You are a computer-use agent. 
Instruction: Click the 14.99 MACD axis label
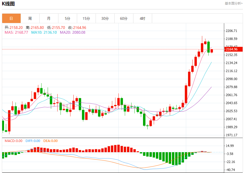point(230,146)
